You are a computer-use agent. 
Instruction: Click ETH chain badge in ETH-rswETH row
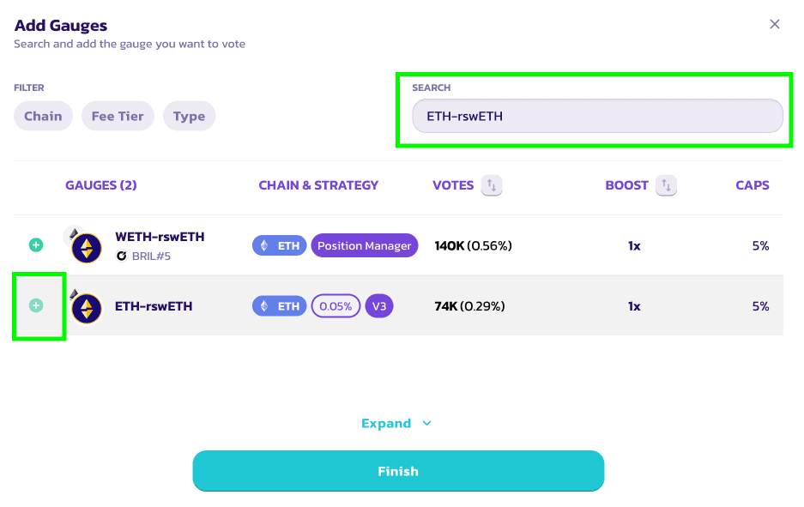(279, 306)
